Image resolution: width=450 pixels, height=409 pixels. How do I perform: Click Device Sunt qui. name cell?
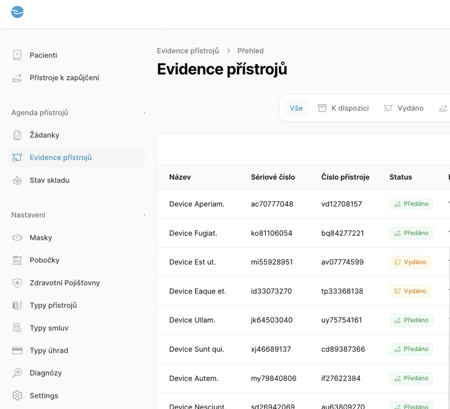[x=196, y=349]
